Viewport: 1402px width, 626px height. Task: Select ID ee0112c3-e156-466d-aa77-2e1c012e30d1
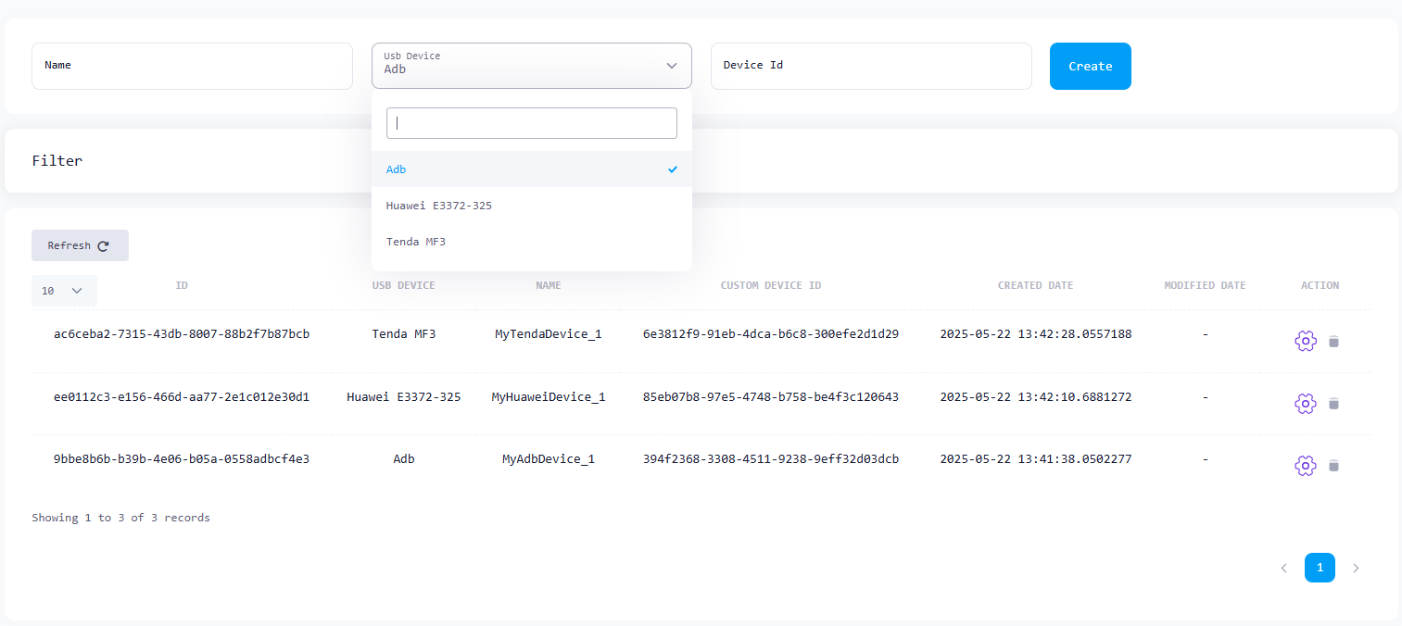182,397
